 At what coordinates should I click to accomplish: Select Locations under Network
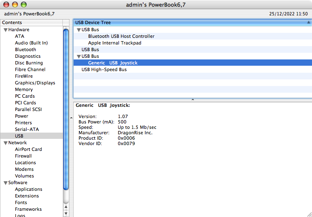tap(25, 163)
